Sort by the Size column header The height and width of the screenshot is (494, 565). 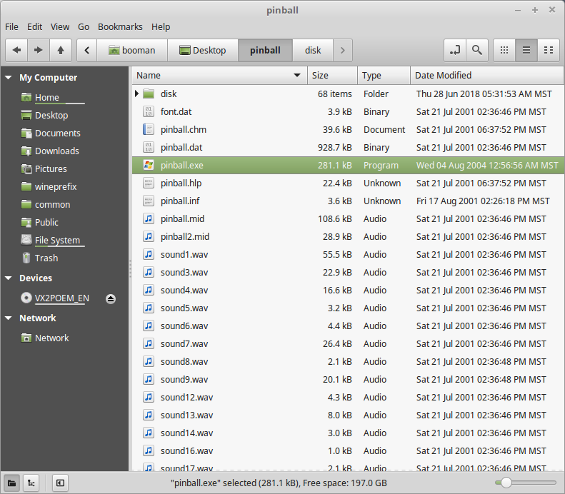pyautogui.click(x=332, y=75)
